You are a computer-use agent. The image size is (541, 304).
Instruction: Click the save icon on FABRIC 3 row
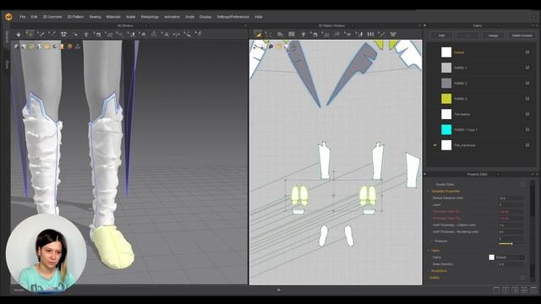coord(527,99)
